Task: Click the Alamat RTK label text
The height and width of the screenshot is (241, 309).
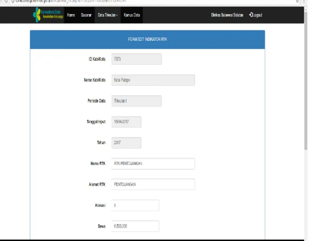Action: [97, 184]
